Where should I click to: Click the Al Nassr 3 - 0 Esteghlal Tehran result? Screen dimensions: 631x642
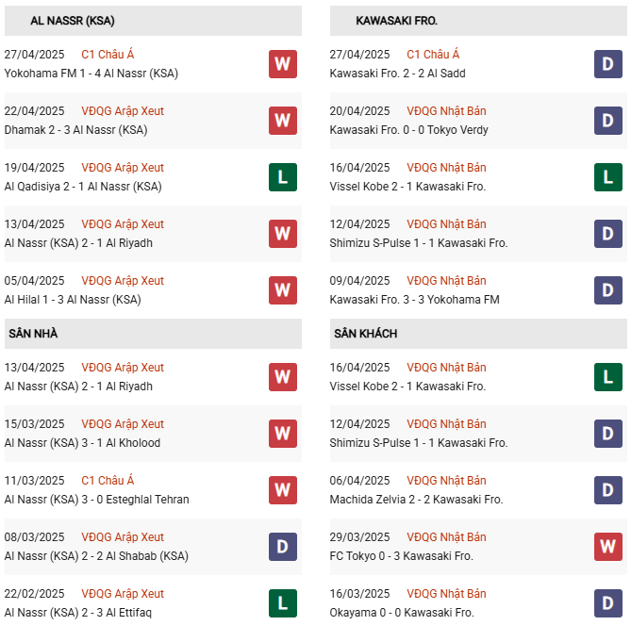click(96, 500)
